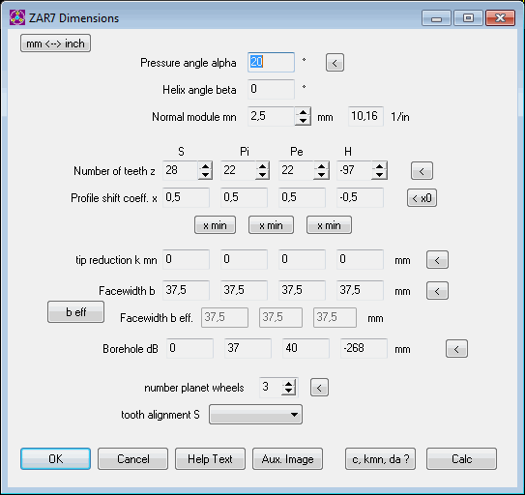Open the tooth alignment S dropdown
525x495 pixels.
tap(255, 415)
